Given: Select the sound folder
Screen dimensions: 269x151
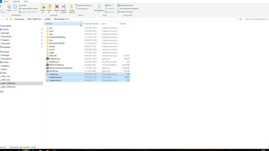Looking at the screenshot, I should pos(51,49).
